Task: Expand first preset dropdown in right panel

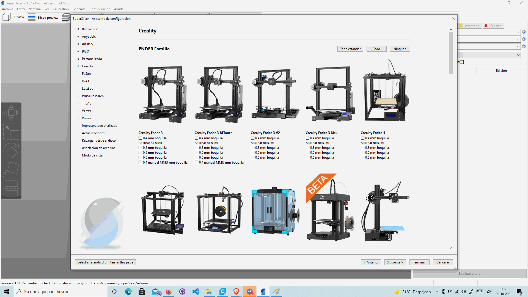Action: click(518, 32)
